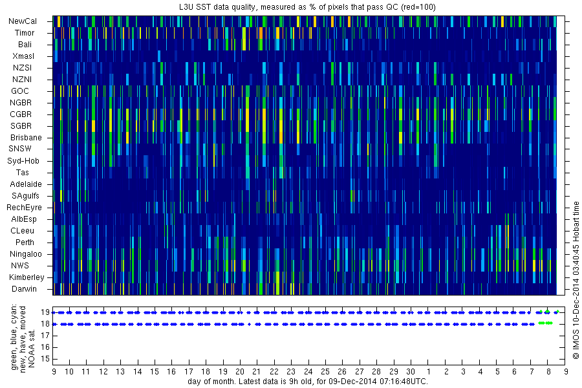The height and width of the screenshot is (388, 582).
Task: Click the AlbEsp region label
Action: click(x=24, y=219)
